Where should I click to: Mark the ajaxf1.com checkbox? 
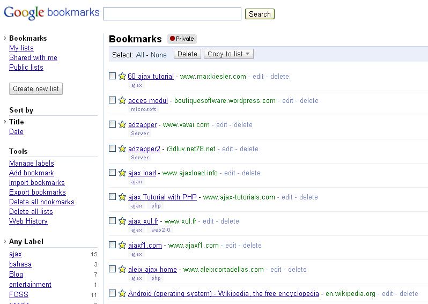[112, 245]
